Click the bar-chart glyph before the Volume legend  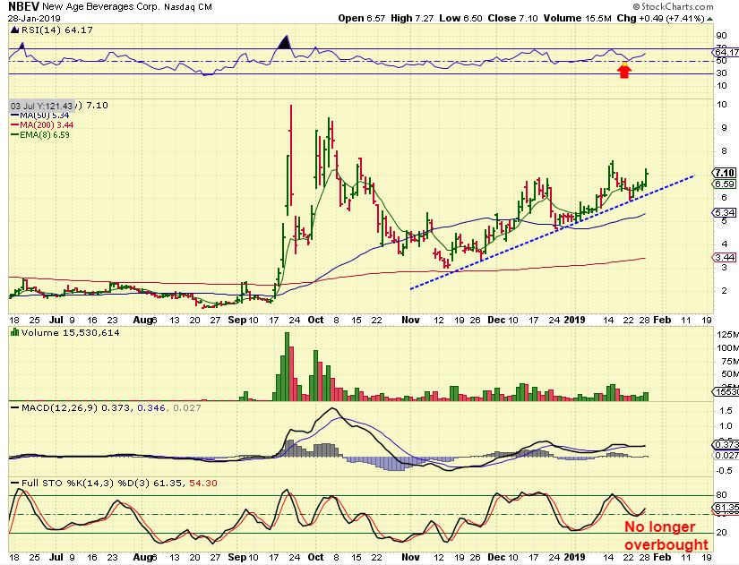[x=14, y=333]
